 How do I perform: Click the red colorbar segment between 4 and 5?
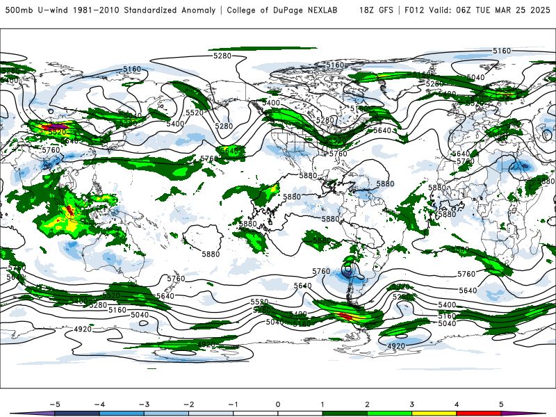point(479,414)
